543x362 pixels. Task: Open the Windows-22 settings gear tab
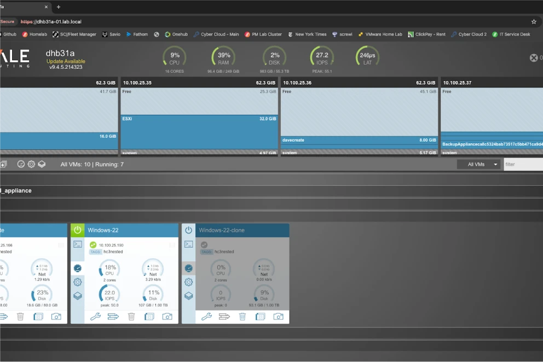(78, 282)
